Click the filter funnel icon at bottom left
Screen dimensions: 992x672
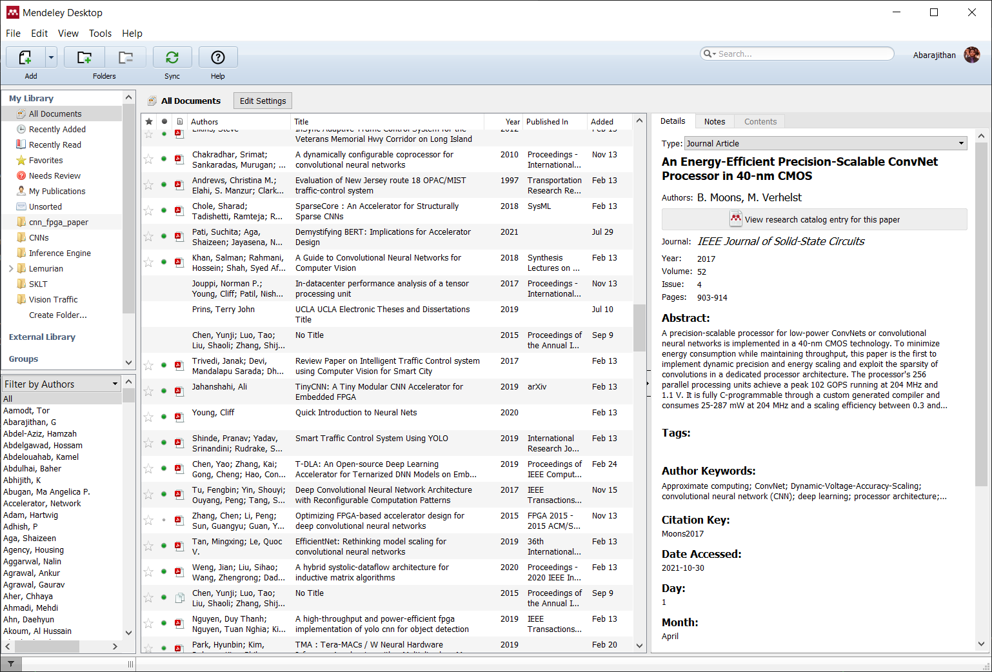coord(11,664)
